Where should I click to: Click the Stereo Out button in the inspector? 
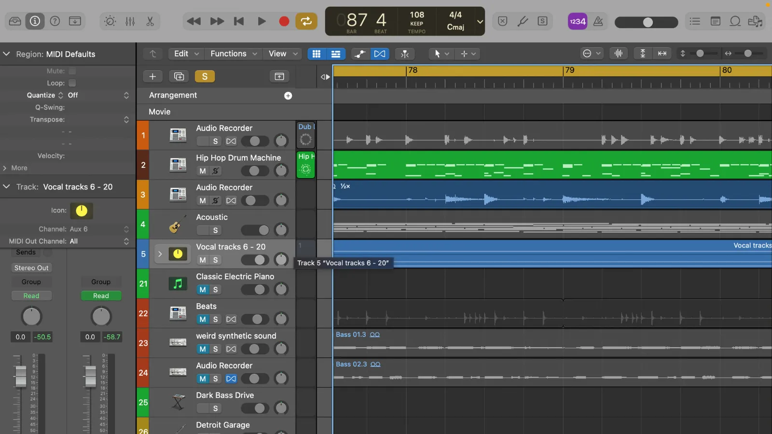tap(31, 268)
